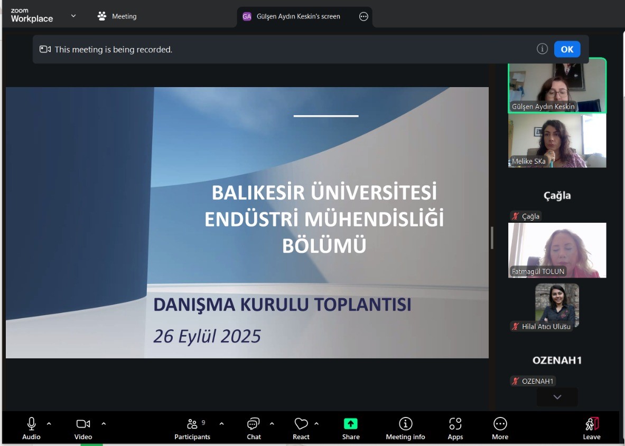Screen dimensions: 625x446
Task: Open audio options arrow next to Audio
Action: [49, 424]
